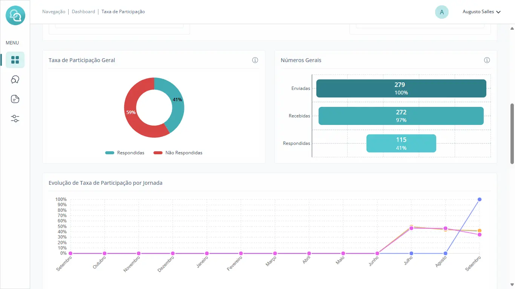This screenshot has width=515, height=289.
Task: Open the dashboard grid icon in sidebar
Action: [15, 60]
